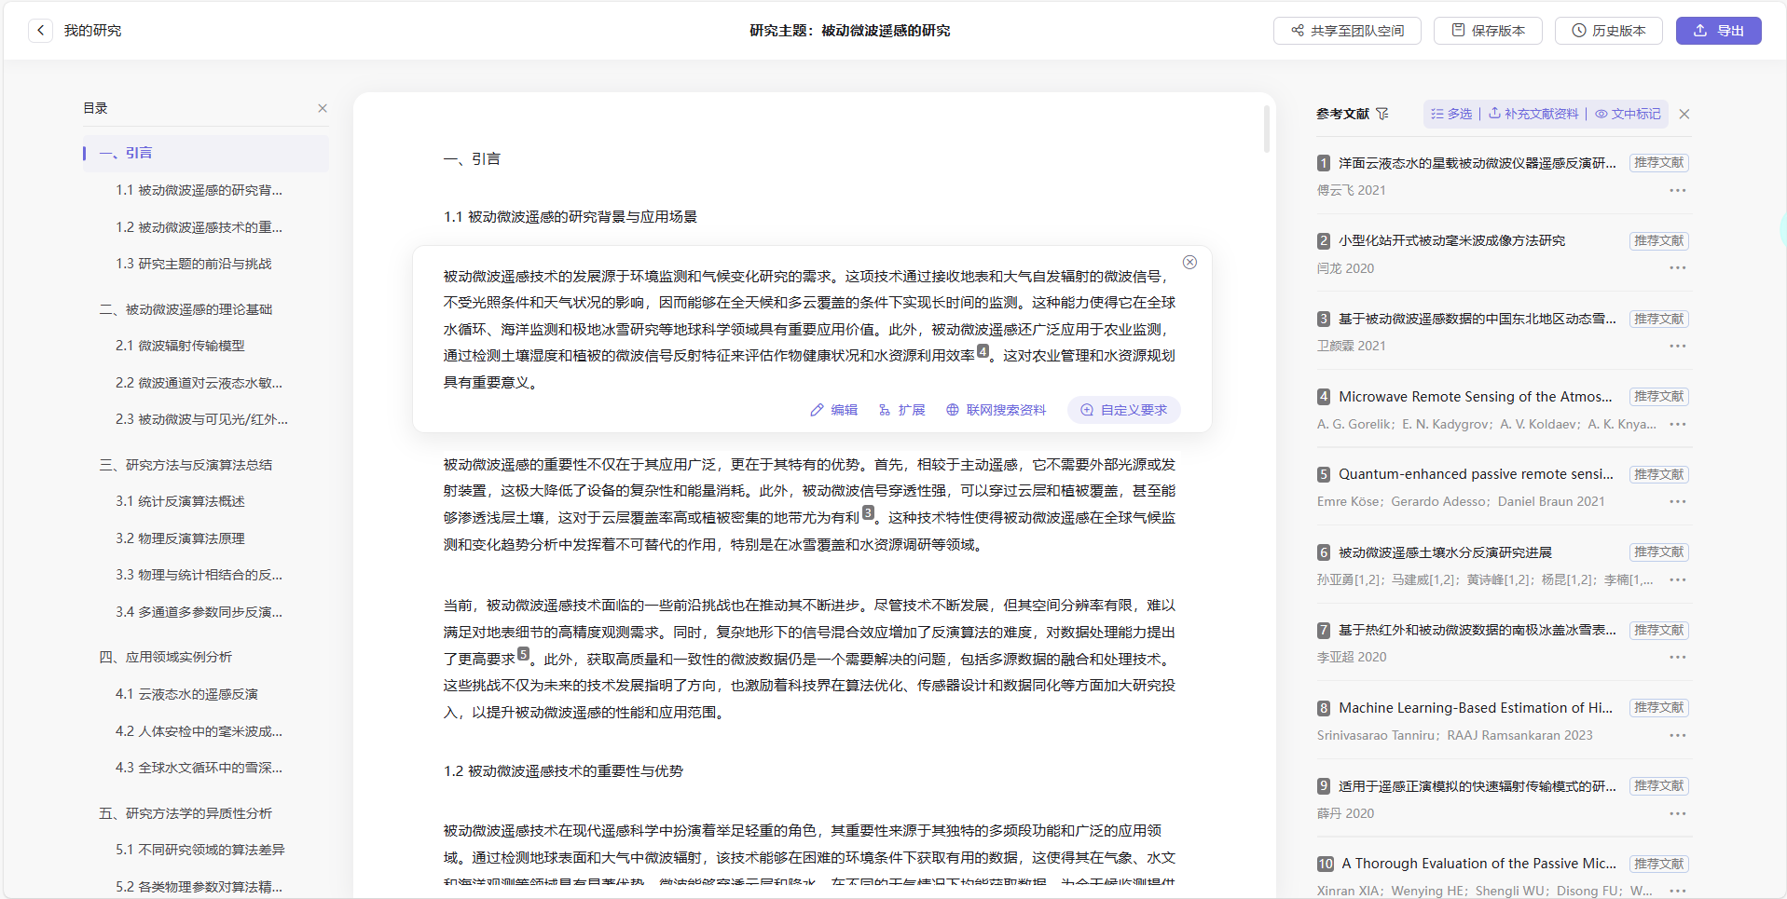The width and height of the screenshot is (1787, 899).
Task: Click the document vertical scrollbar
Action: pyautogui.click(x=1266, y=129)
